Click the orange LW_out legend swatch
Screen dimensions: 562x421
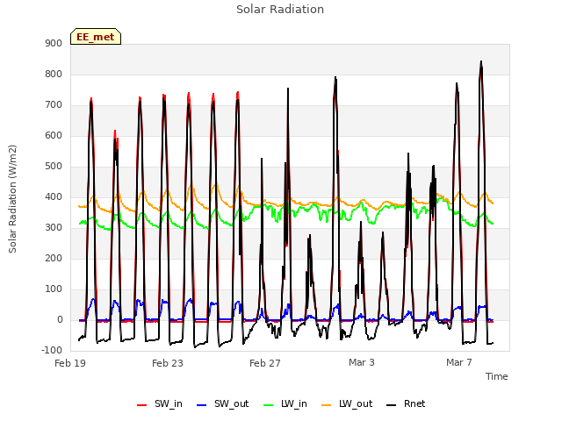click(x=327, y=405)
